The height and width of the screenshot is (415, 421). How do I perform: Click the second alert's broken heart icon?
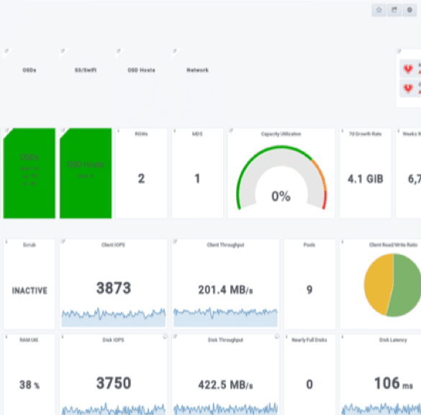click(408, 88)
